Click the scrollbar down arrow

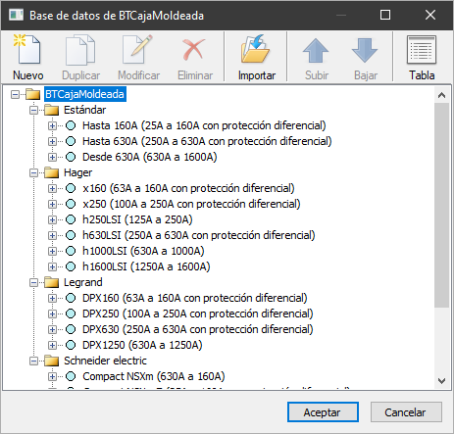[441, 381]
